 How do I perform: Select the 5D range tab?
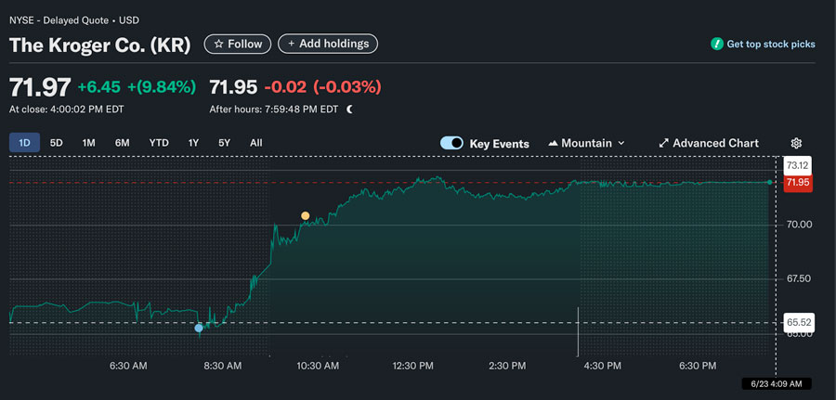[x=56, y=143]
